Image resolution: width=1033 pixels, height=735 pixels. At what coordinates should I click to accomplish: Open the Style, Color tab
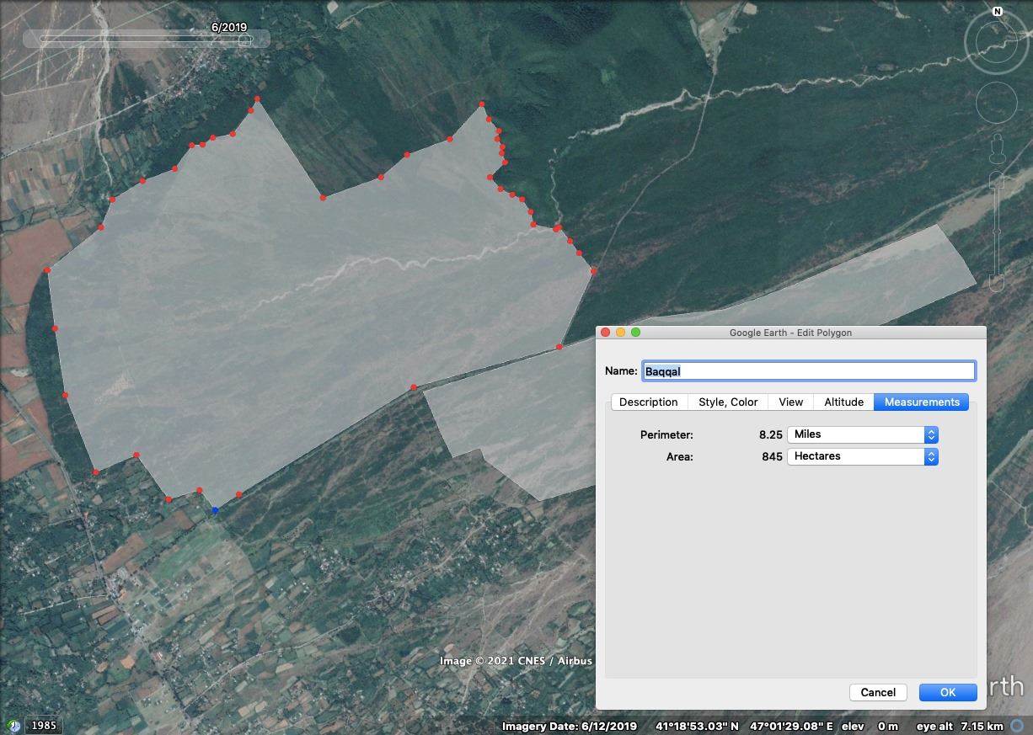tap(728, 402)
